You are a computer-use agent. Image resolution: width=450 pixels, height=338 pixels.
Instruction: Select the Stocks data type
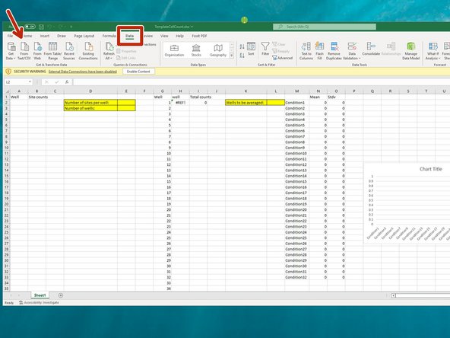196,50
